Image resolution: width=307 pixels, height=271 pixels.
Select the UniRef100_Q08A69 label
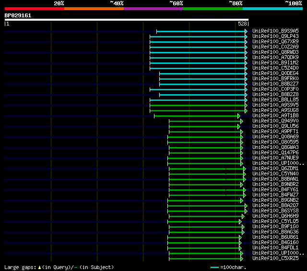pyautogui.click(x=275, y=137)
